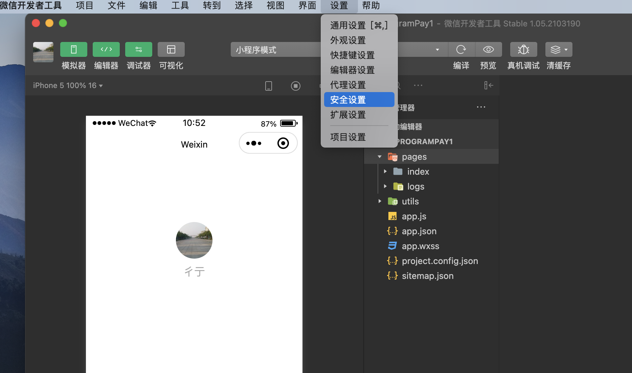Image resolution: width=632 pixels, height=373 pixels.
Task: Open the 工具 menu in menu bar
Action: [x=180, y=6]
